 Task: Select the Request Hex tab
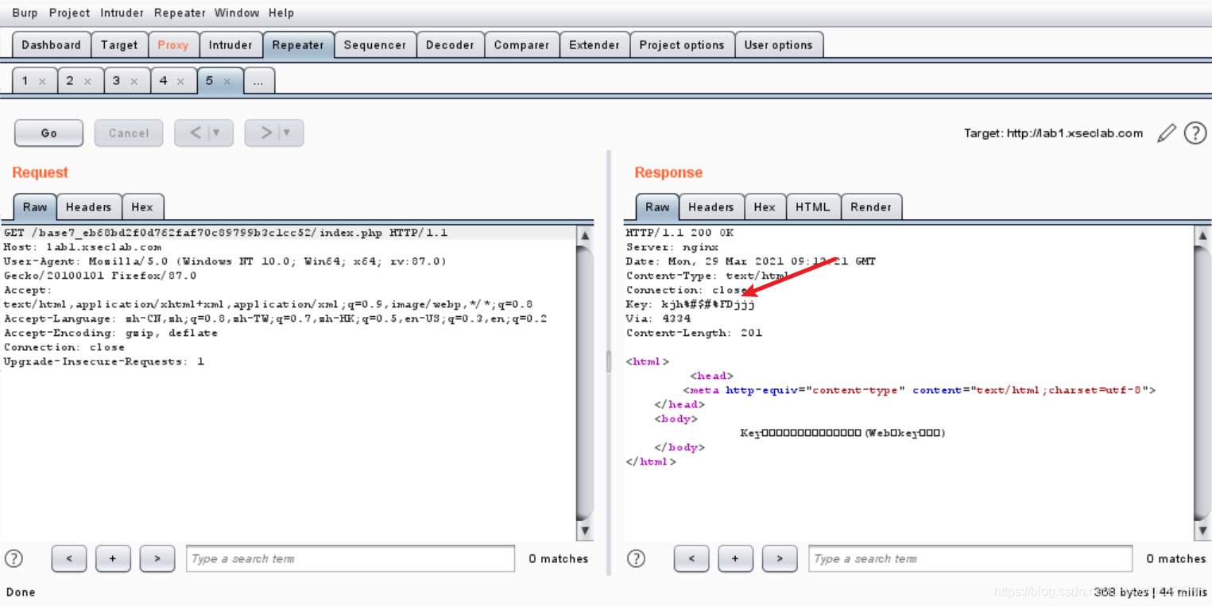(142, 207)
